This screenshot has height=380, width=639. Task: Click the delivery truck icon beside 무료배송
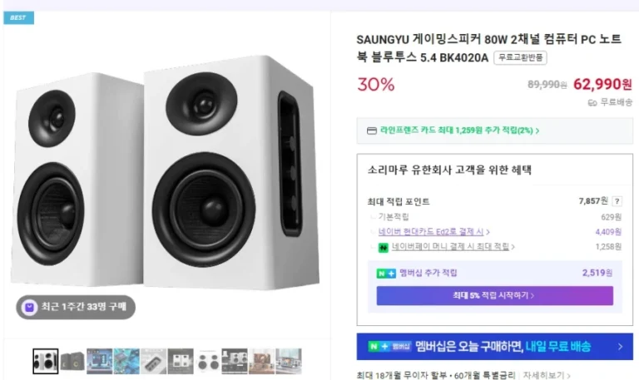point(592,102)
